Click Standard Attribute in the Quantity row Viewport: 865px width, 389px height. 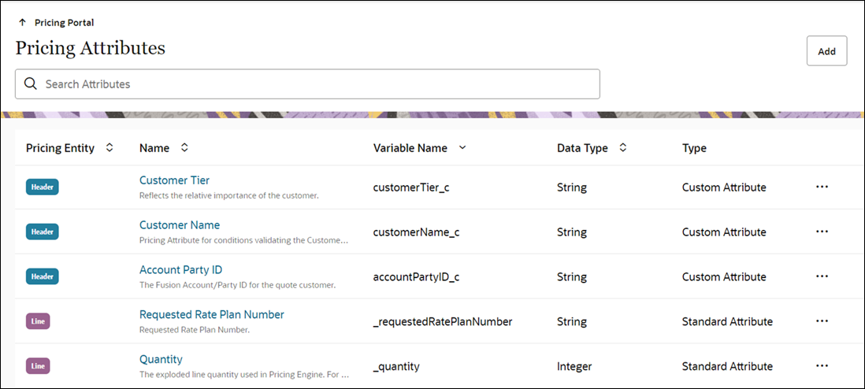[x=727, y=366]
